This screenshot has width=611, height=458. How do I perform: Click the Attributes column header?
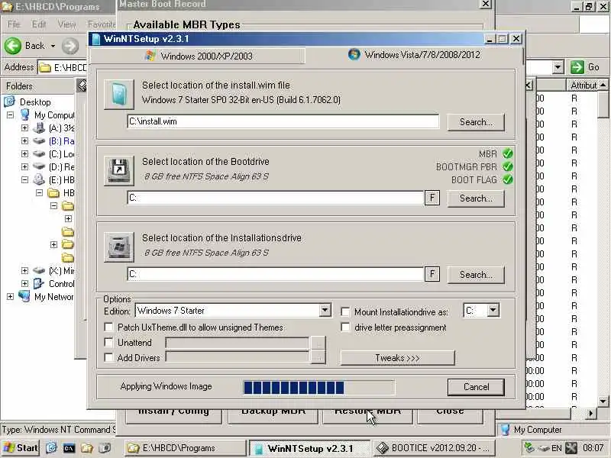click(583, 85)
